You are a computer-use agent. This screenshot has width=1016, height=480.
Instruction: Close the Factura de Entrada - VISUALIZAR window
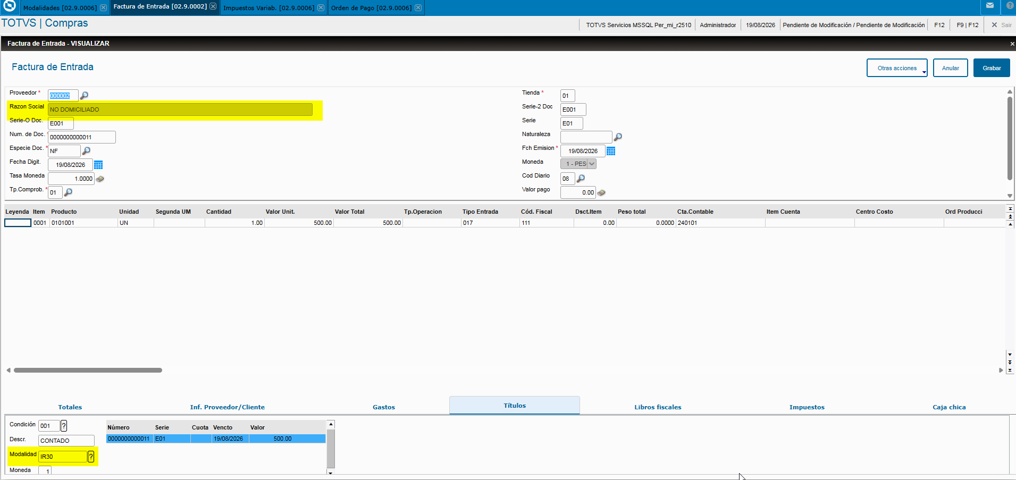[x=1012, y=44]
